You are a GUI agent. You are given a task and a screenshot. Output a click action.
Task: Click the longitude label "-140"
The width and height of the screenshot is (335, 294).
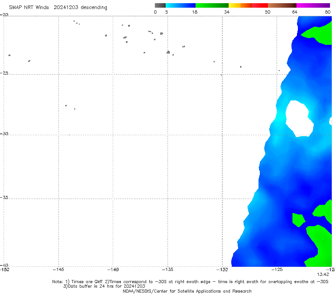coord(113,270)
